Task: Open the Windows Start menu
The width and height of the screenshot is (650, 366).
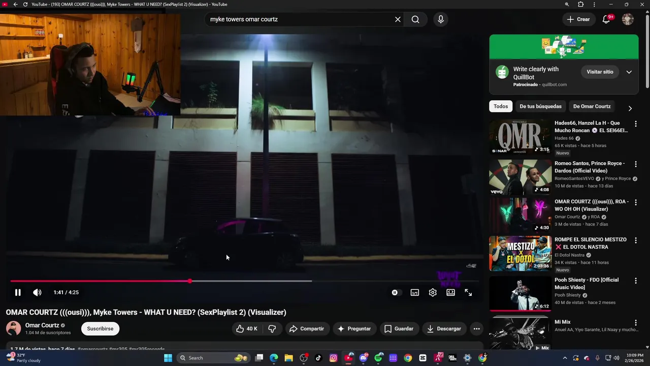Action: 168,358
